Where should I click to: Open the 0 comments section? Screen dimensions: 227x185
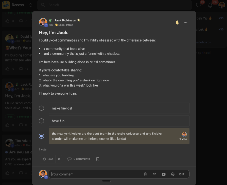click(79, 159)
